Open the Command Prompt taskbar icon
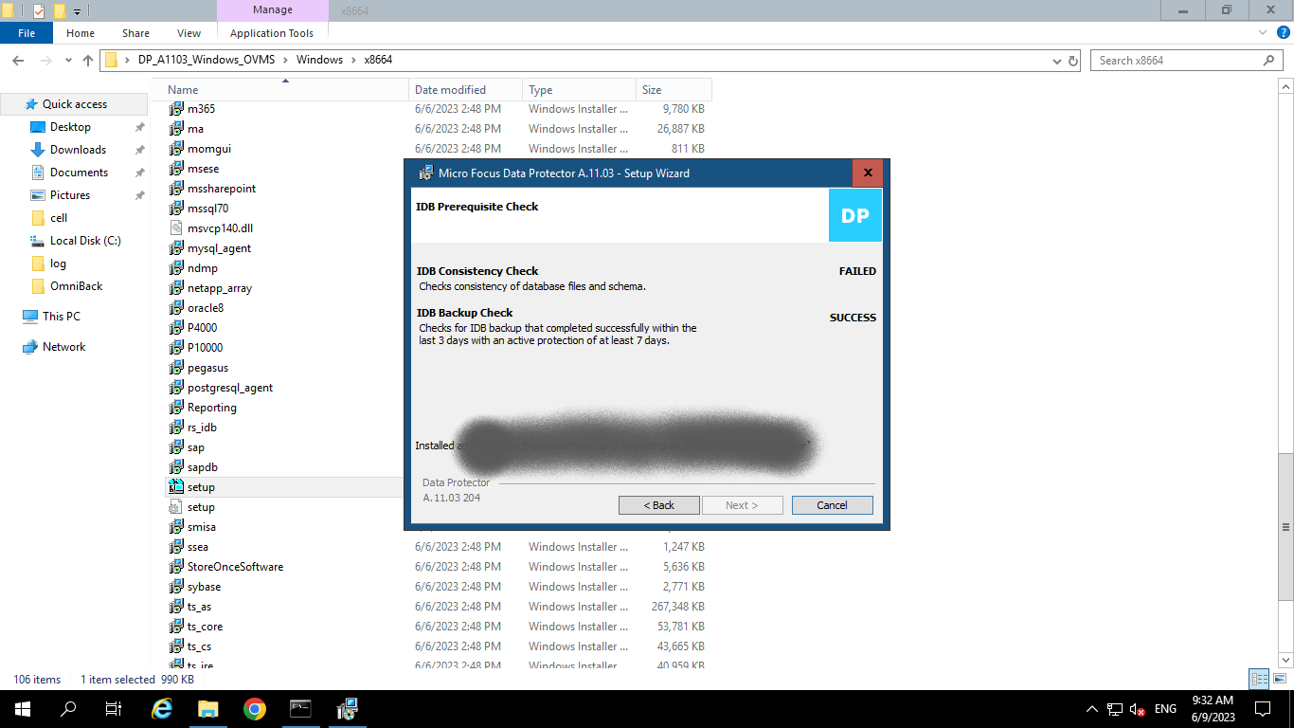Viewport: 1294px width, 728px height. click(x=300, y=708)
